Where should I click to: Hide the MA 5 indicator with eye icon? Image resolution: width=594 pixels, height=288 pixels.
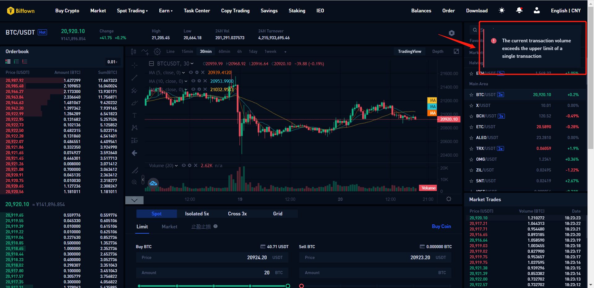[x=191, y=72]
